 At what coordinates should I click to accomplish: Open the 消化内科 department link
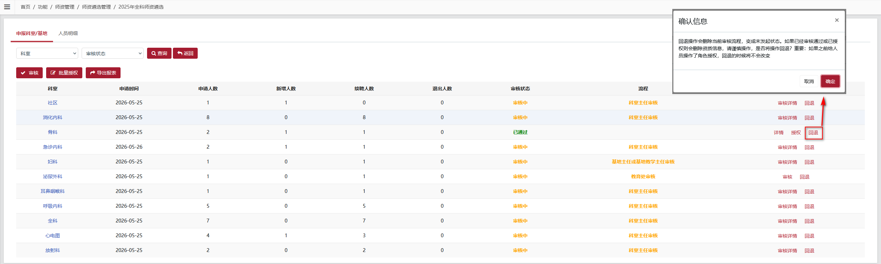(x=53, y=117)
